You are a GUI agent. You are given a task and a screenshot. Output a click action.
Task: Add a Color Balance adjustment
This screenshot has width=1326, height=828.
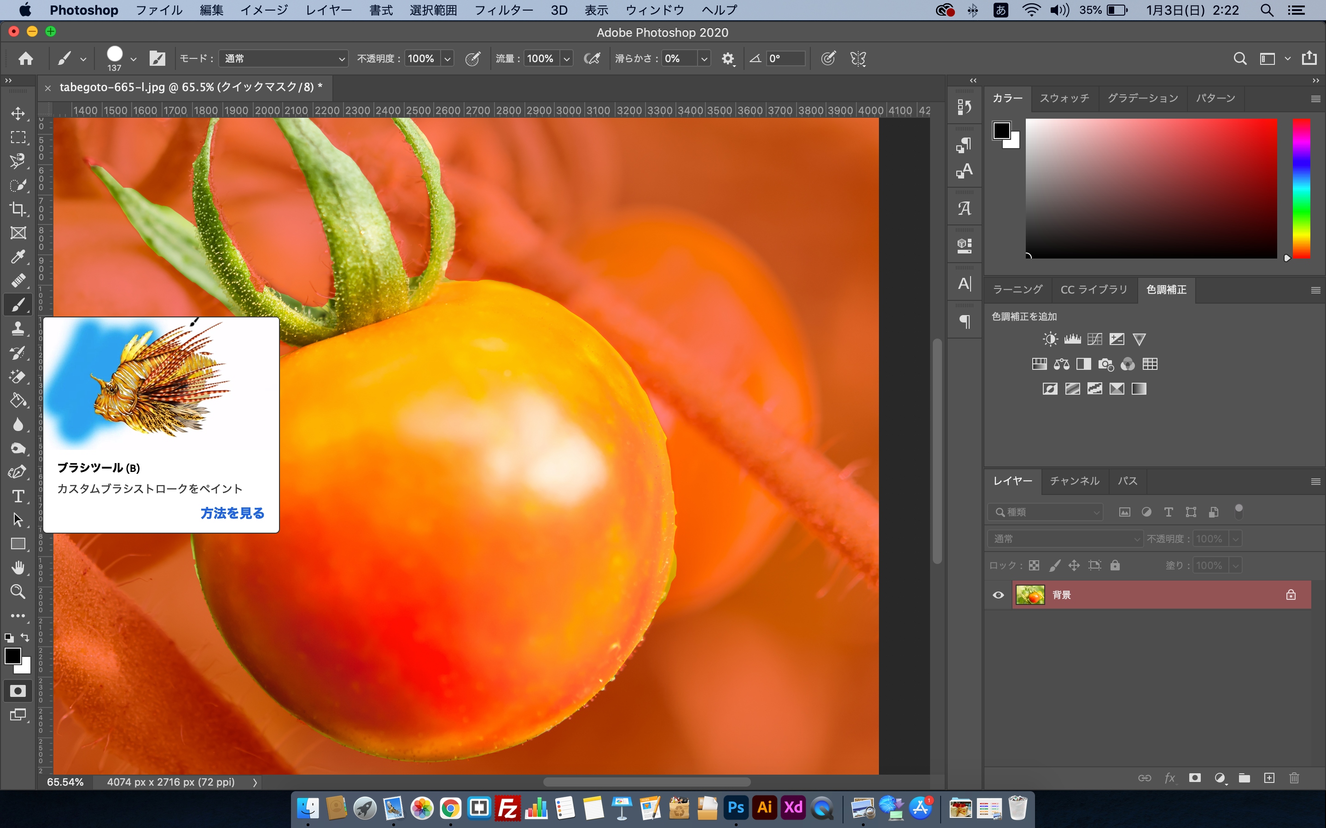pos(1061,364)
